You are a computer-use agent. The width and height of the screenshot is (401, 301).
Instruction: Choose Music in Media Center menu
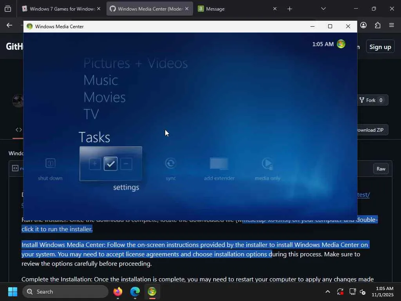pos(101,80)
